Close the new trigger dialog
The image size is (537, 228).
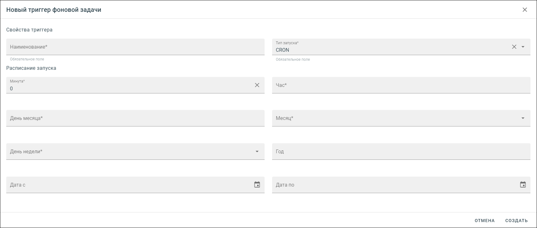pyautogui.click(x=525, y=10)
